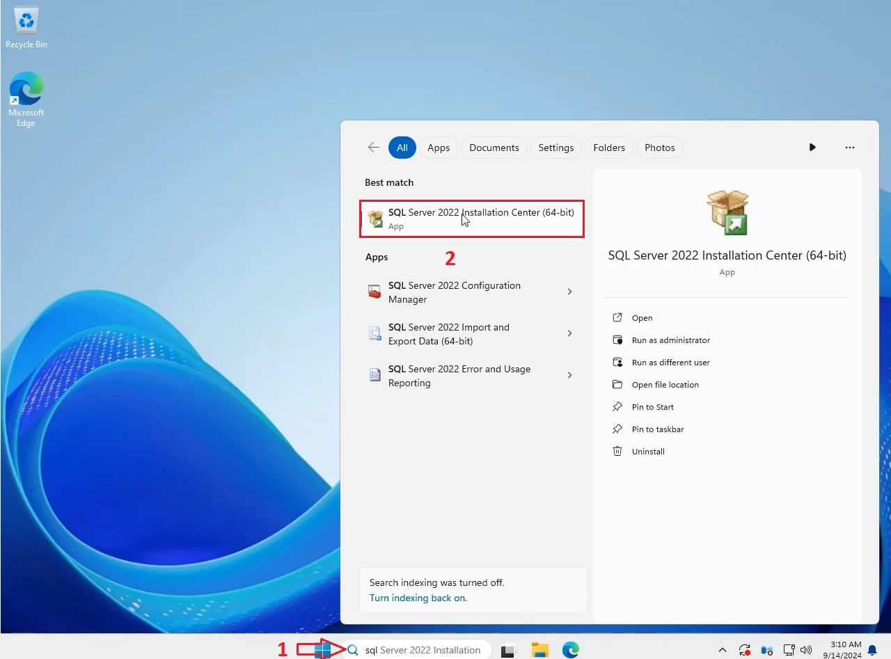Image resolution: width=891 pixels, height=659 pixels.
Task: Show more filters with the play arrow
Action: point(812,148)
